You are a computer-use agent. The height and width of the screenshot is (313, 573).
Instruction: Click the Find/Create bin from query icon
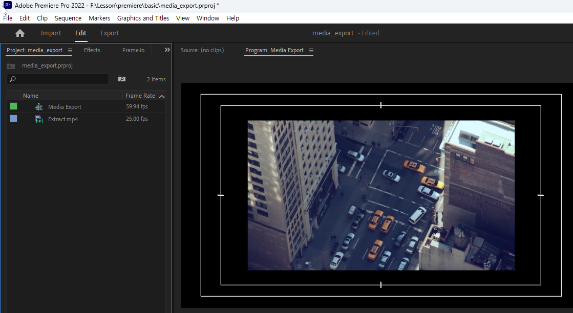[121, 79]
